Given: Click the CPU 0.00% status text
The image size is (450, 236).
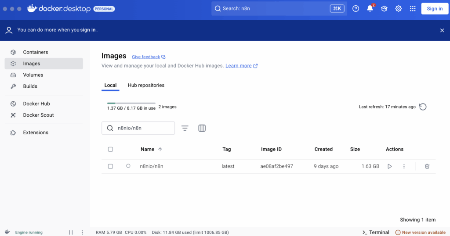Looking at the screenshot, I should point(135,232).
